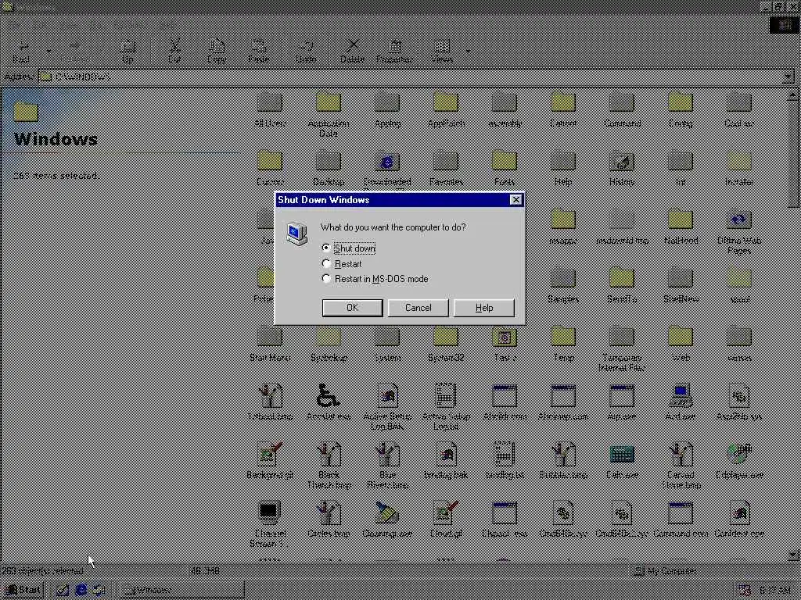Click the Up toolbar button in Explorer

click(128, 52)
